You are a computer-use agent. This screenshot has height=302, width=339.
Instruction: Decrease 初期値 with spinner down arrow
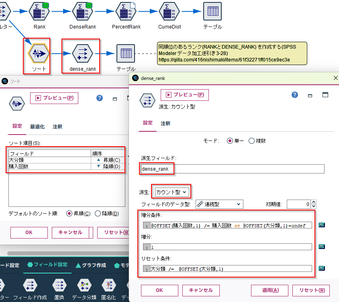coord(314,206)
